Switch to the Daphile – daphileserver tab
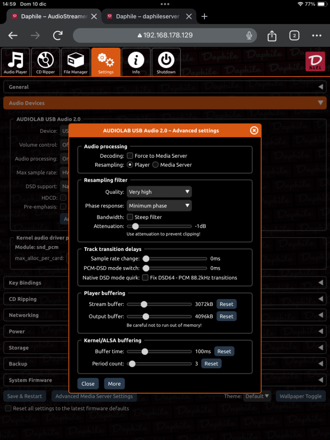Image resolution: width=330 pixels, height=440 pixels. click(149, 17)
